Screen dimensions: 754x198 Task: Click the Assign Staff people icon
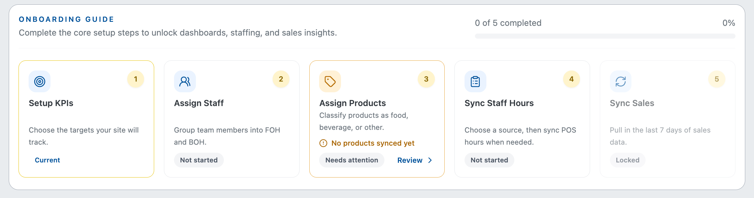185,82
